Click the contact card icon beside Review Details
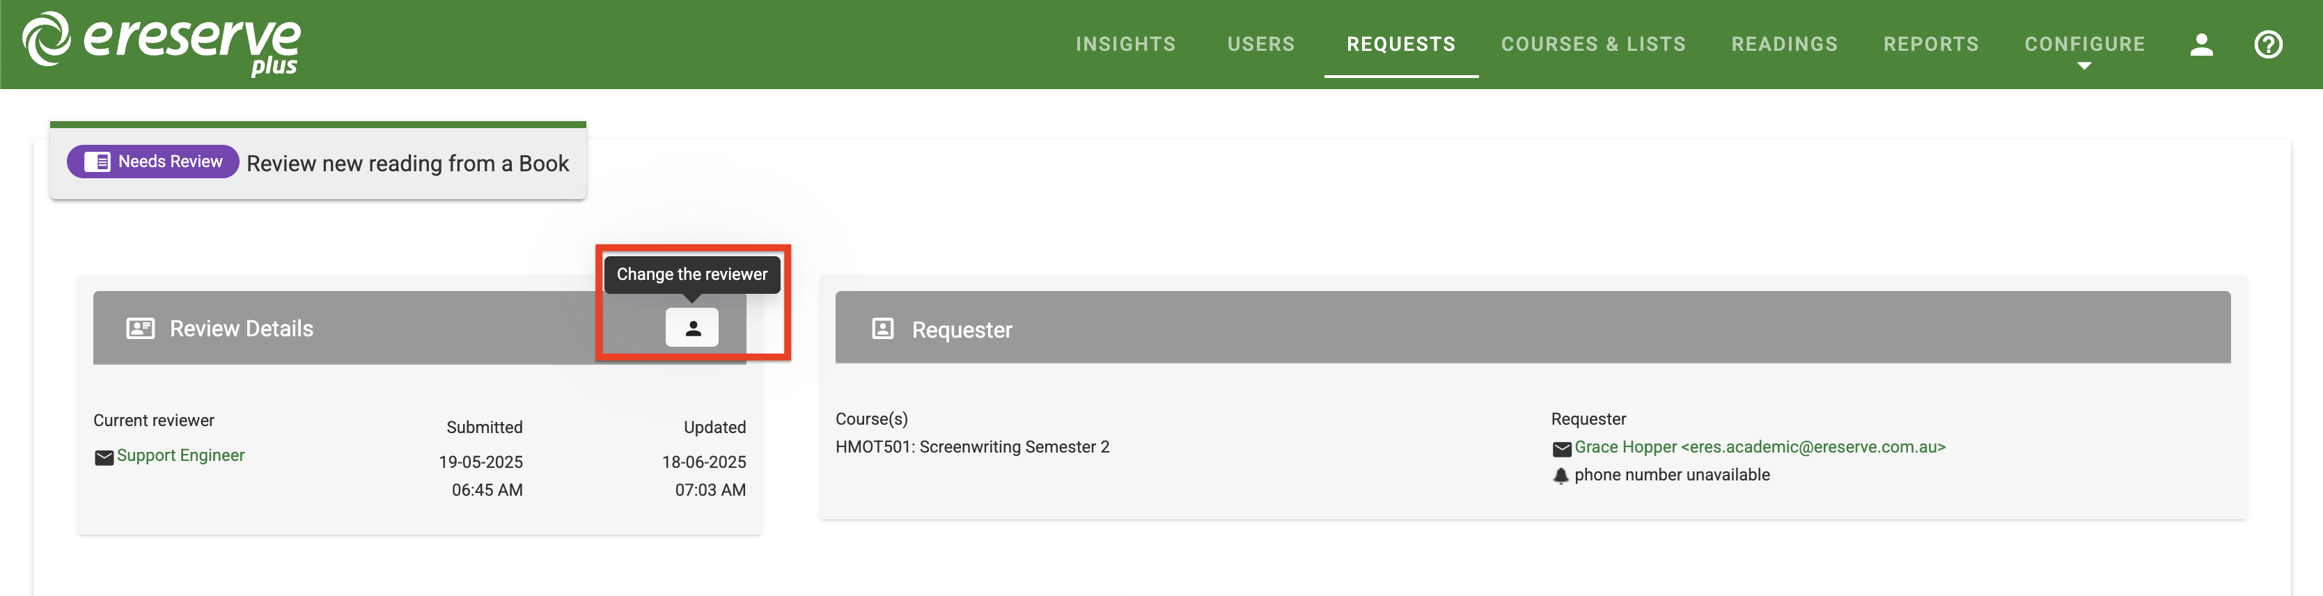Screen dimensions: 2323x596 [141, 328]
